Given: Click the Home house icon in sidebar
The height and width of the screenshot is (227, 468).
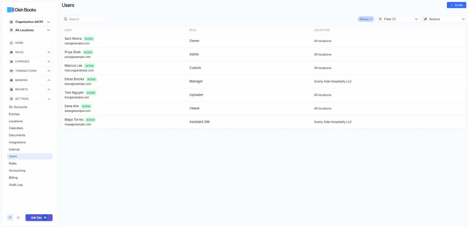Looking at the screenshot, I should pos(11,43).
